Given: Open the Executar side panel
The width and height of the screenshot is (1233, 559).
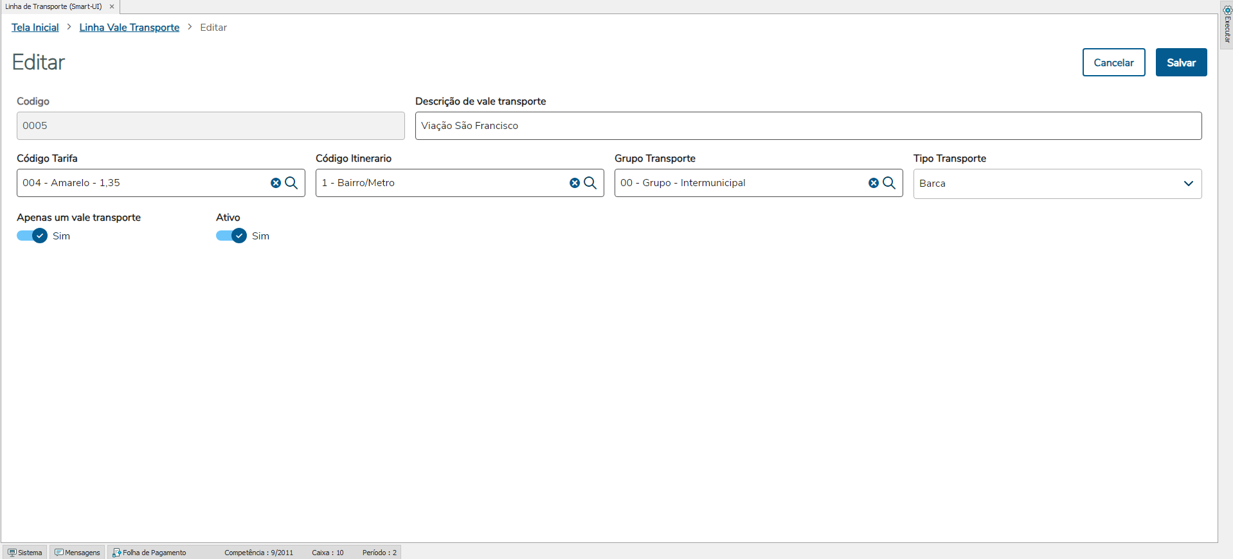Looking at the screenshot, I should [x=1227, y=24].
